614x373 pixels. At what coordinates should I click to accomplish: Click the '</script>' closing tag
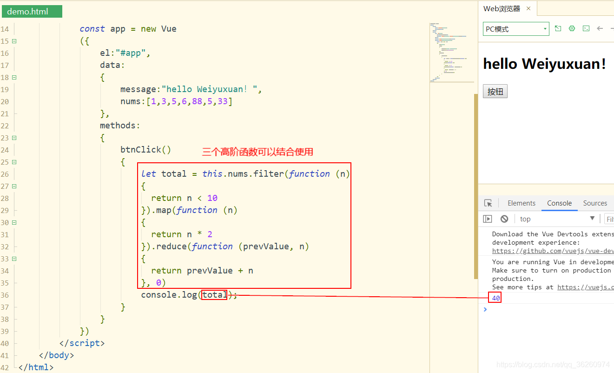point(82,343)
